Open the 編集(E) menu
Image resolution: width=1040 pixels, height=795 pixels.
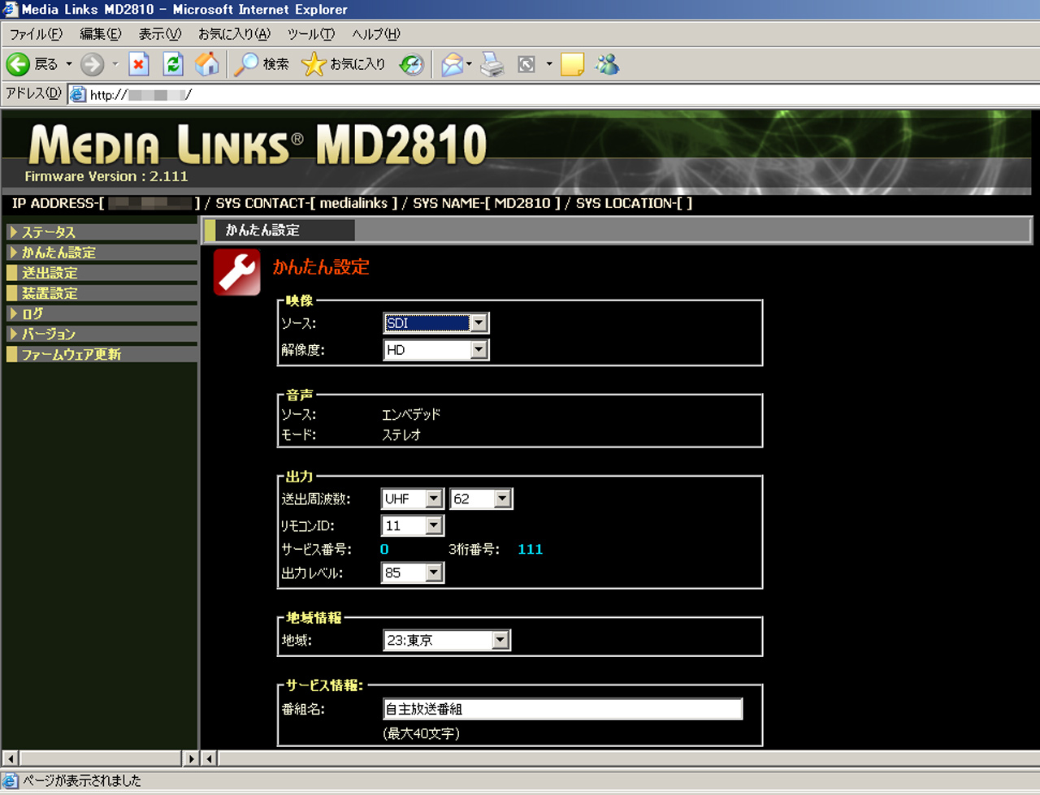pyautogui.click(x=101, y=34)
